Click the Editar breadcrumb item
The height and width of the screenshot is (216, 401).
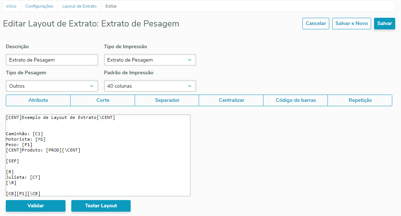click(x=111, y=6)
